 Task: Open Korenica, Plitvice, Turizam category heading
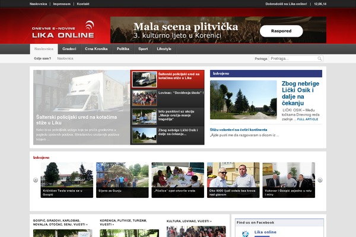coord(123,223)
